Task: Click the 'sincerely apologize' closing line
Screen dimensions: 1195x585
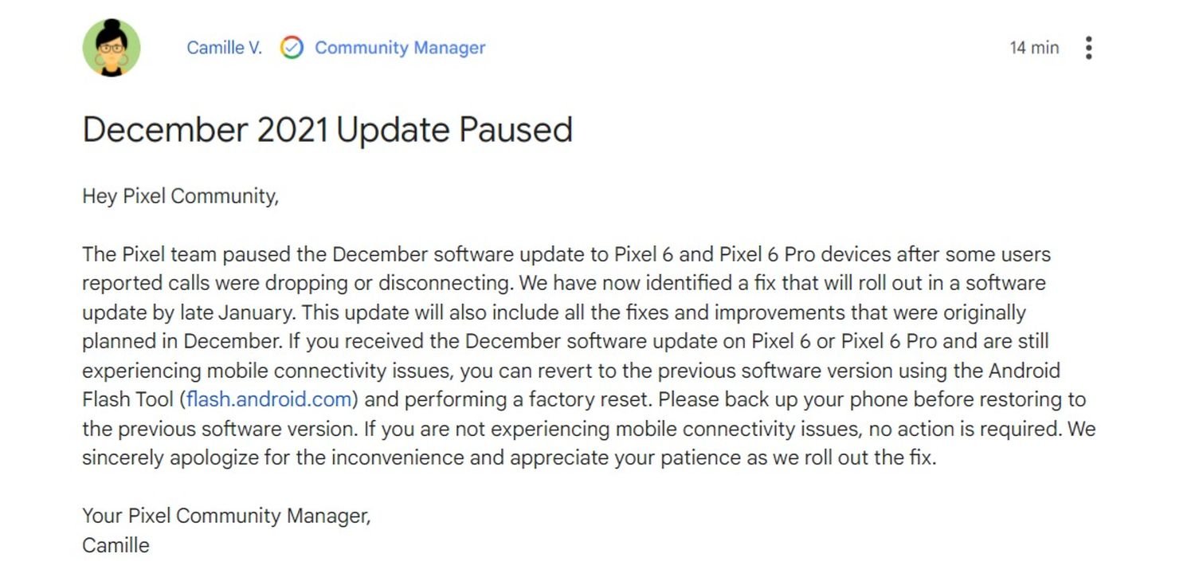Action: click(508, 458)
